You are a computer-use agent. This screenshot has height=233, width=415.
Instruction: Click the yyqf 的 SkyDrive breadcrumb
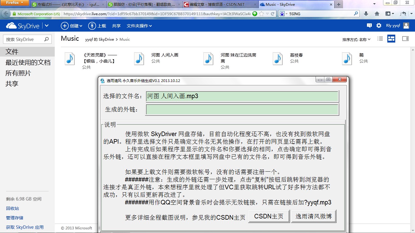click(99, 39)
